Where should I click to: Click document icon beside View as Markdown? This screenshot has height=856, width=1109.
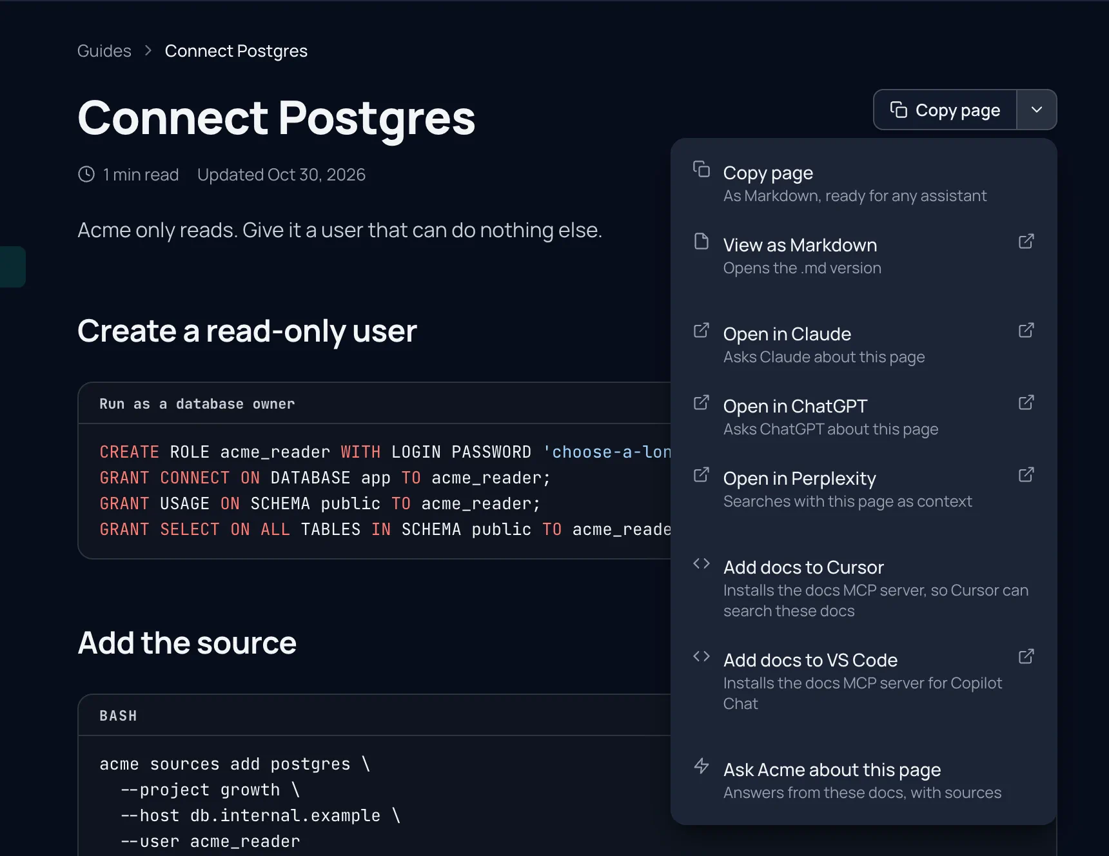(702, 241)
